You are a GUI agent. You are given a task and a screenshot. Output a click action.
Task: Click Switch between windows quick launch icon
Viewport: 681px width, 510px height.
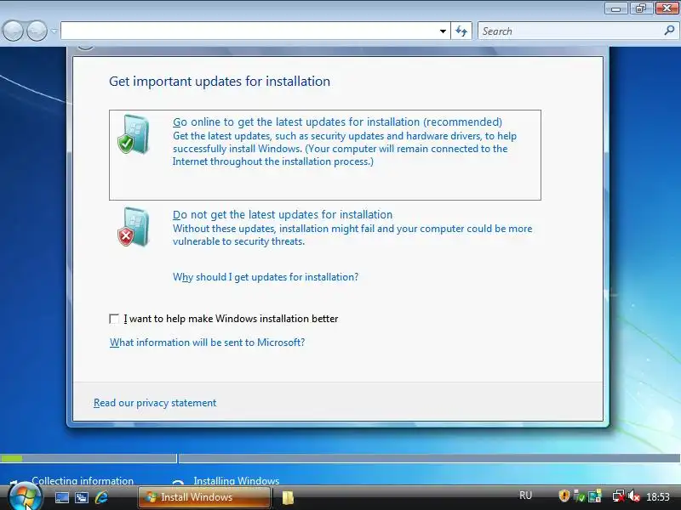point(81,497)
